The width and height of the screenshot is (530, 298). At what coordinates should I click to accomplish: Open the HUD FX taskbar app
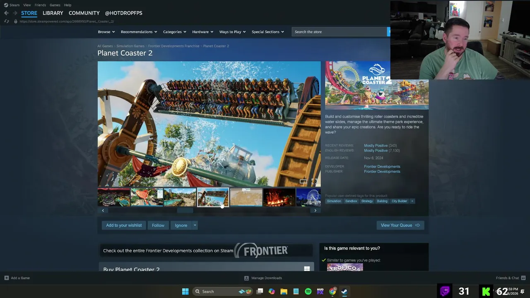pyautogui.click(x=320, y=291)
